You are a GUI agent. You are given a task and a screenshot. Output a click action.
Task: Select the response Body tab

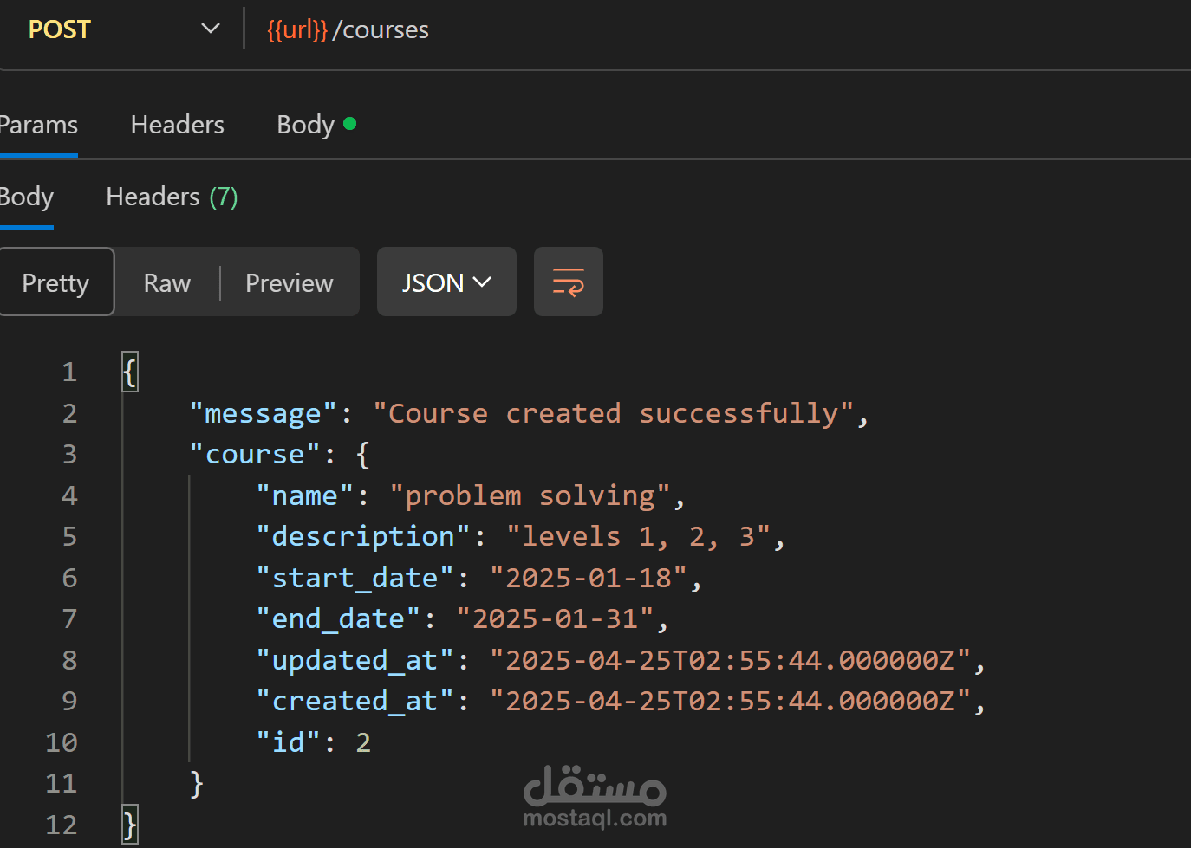pyautogui.click(x=26, y=197)
